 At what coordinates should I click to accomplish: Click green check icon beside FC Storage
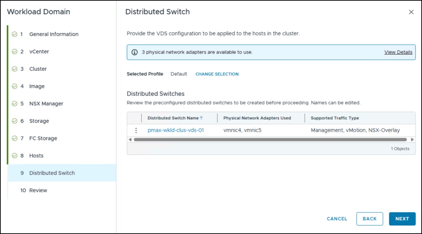click(x=15, y=138)
